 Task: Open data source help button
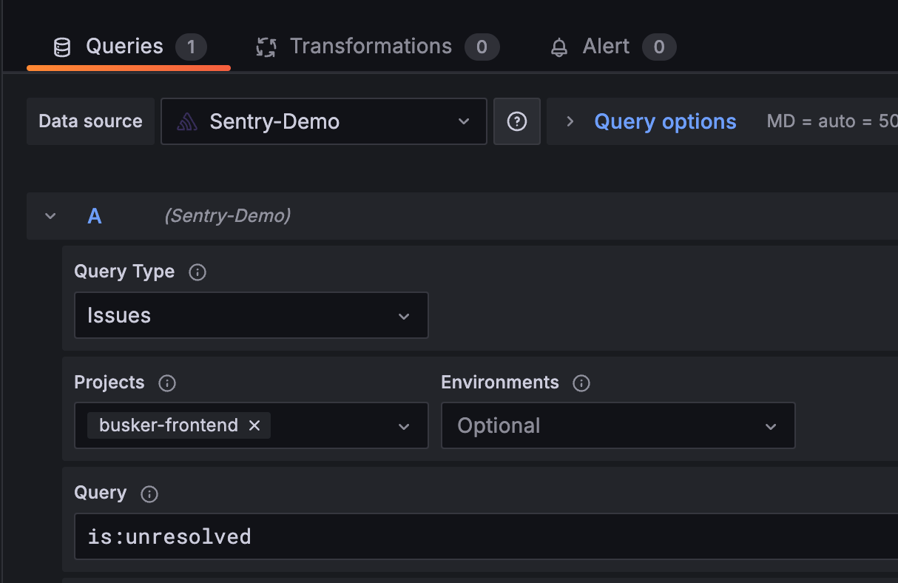click(x=517, y=121)
